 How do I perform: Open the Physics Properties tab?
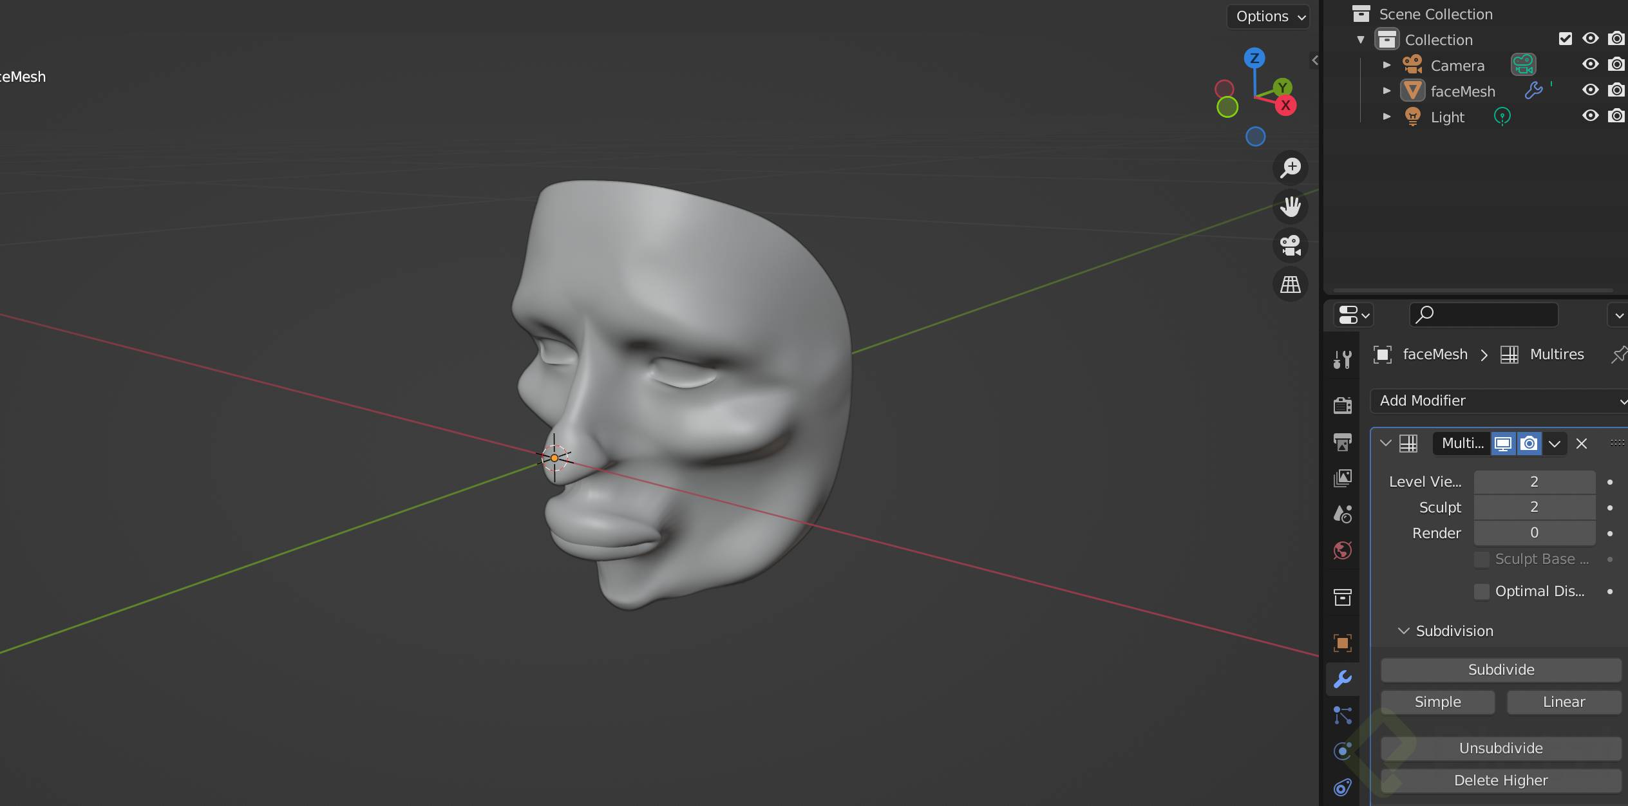tap(1343, 750)
